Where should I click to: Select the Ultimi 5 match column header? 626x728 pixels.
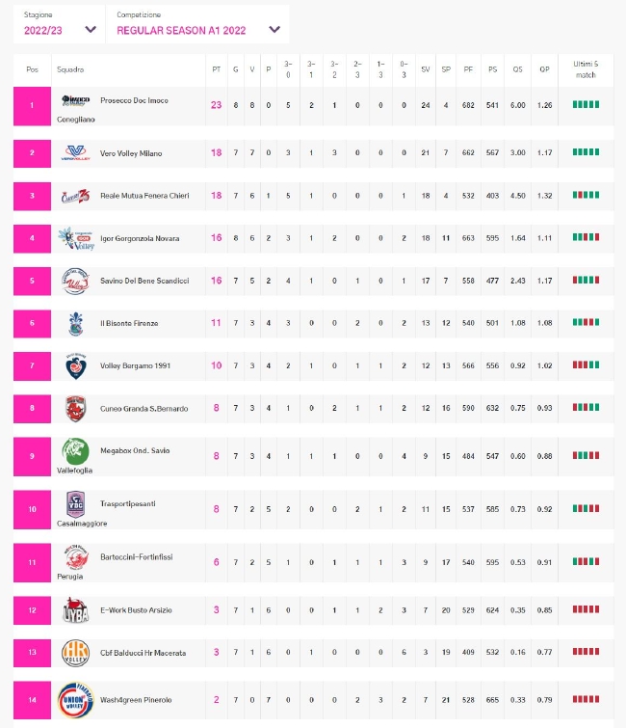coord(586,69)
